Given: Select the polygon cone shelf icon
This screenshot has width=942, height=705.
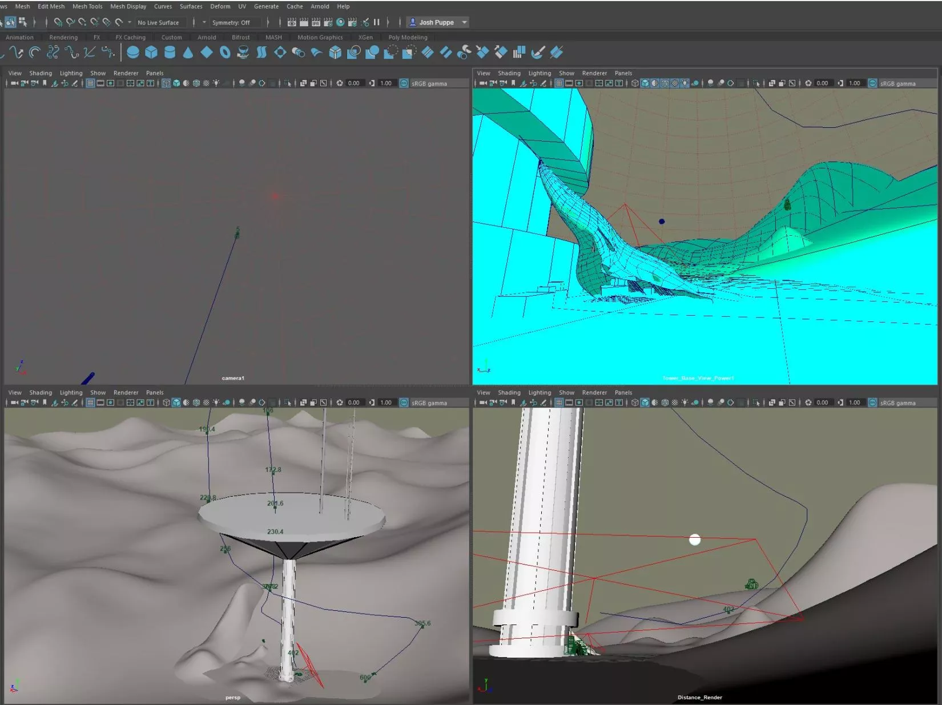Looking at the screenshot, I should tap(188, 53).
